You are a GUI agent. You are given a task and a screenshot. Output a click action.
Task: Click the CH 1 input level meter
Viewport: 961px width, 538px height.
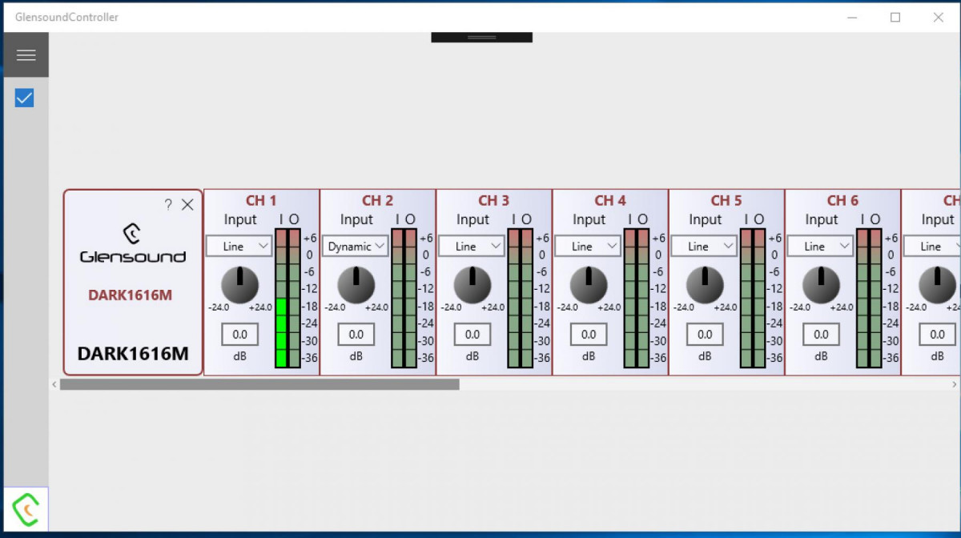(x=281, y=298)
